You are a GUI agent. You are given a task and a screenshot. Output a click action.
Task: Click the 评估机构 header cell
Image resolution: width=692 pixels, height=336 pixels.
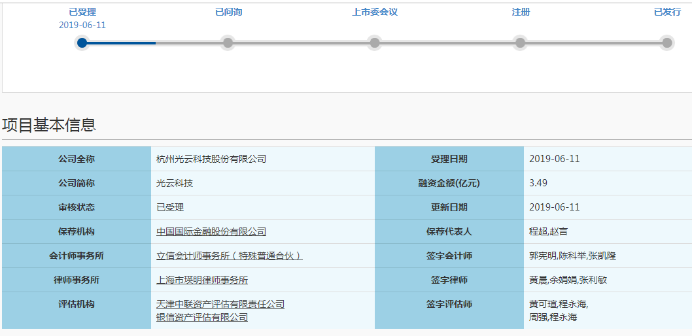(77, 311)
